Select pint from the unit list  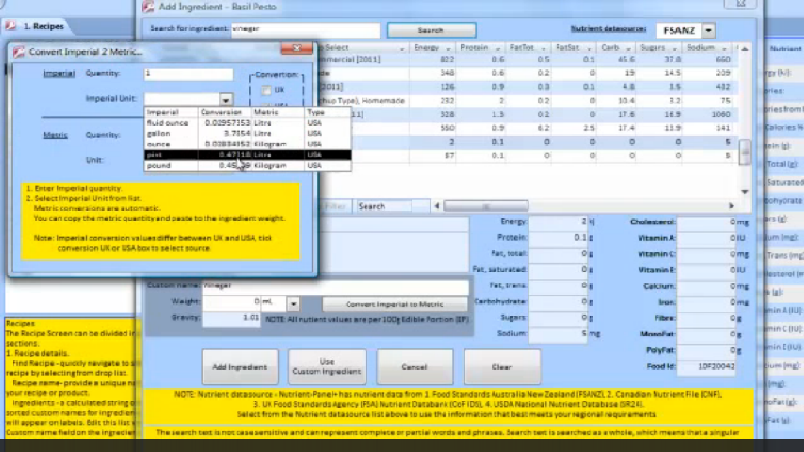tap(155, 155)
